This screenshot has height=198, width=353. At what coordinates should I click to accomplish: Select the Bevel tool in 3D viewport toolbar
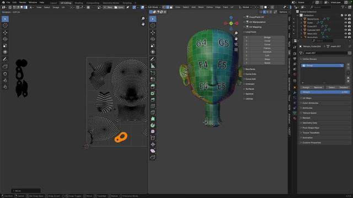point(153,99)
